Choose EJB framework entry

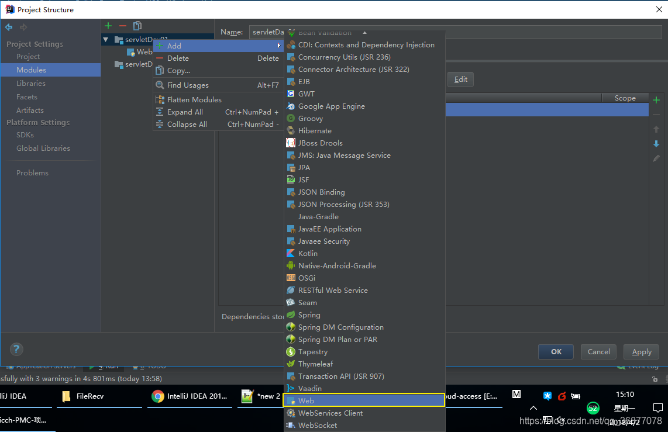coord(364,81)
